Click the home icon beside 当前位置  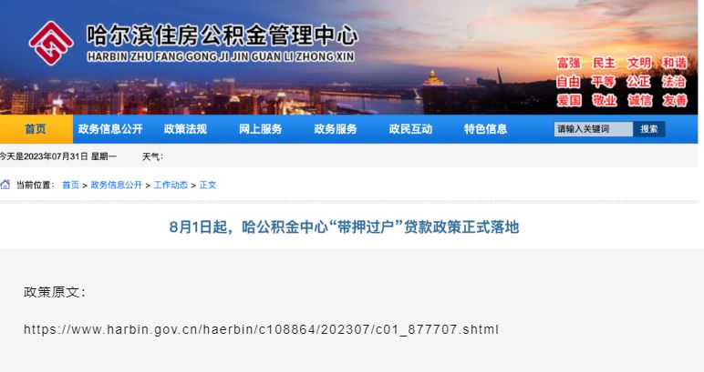5,185
